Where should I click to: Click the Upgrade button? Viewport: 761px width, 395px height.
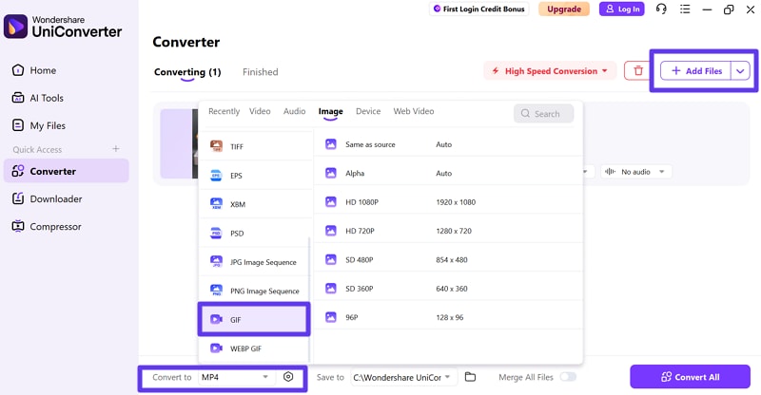pyautogui.click(x=564, y=9)
